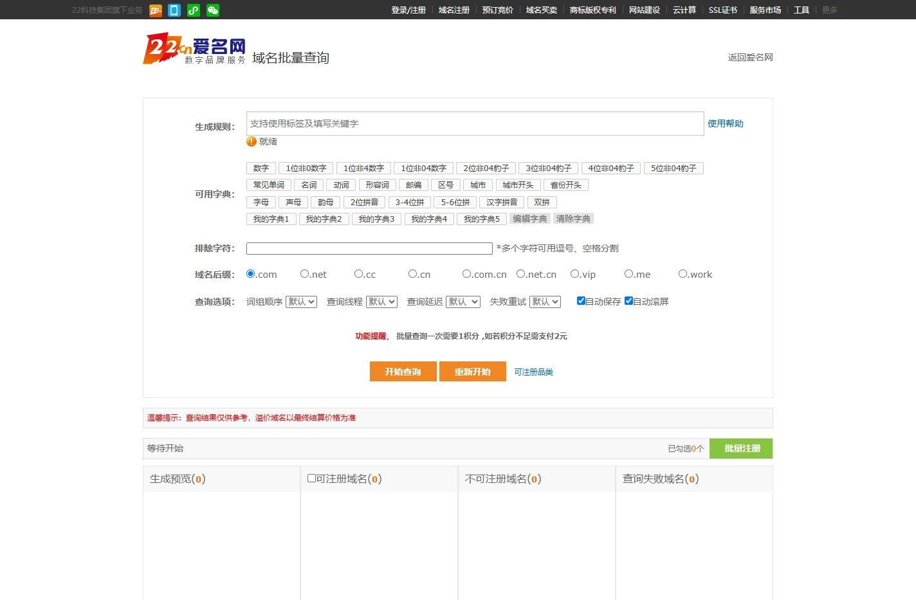Open the 查询线程 dropdown
Screen dimensions: 916x600
tap(382, 302)
